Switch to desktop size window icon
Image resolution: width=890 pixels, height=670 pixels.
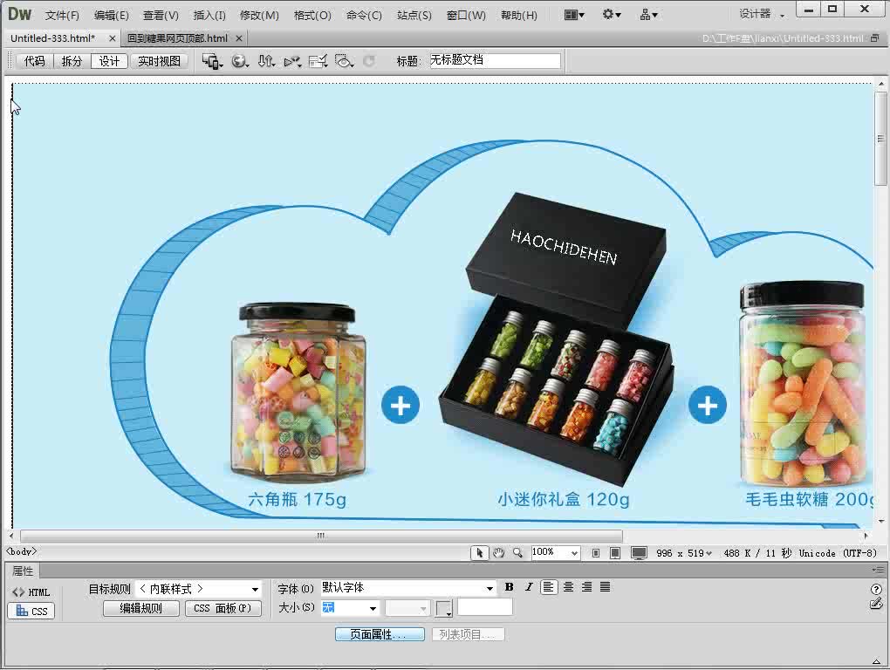639,553
